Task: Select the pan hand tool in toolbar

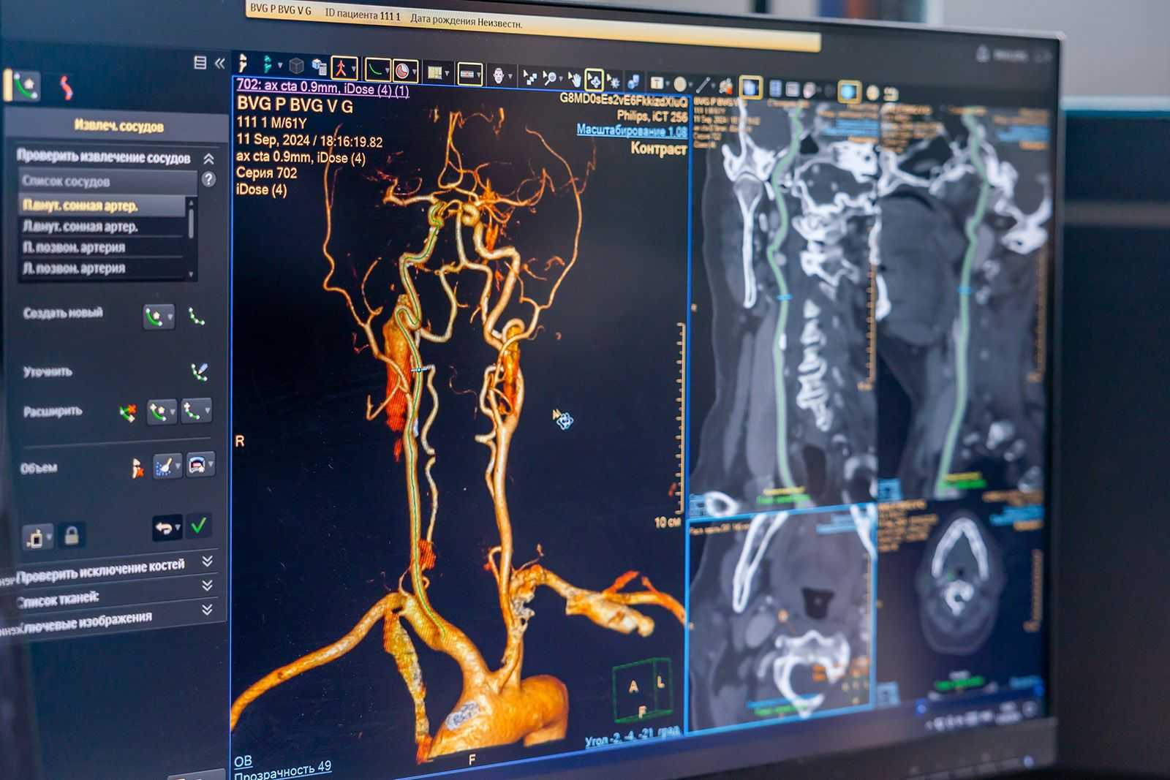Action: [x=574, y=77]
